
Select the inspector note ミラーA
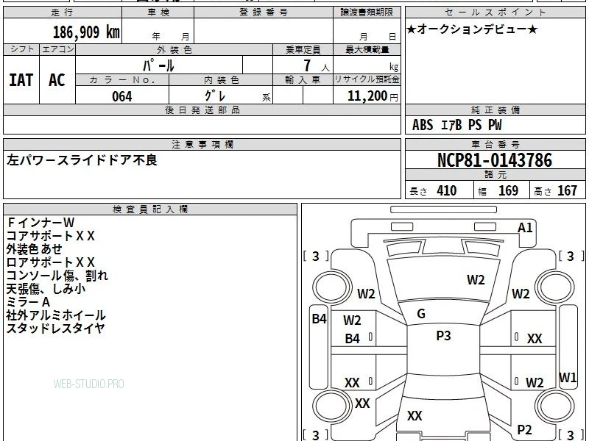28,302
